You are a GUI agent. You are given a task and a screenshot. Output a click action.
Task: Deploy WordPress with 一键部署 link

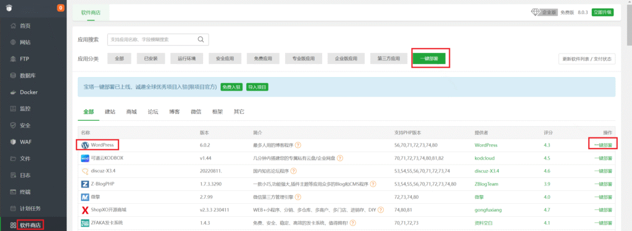(603, 145)
